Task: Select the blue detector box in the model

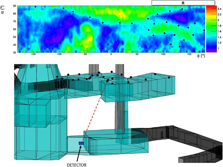Action: (x=82, y=143)
